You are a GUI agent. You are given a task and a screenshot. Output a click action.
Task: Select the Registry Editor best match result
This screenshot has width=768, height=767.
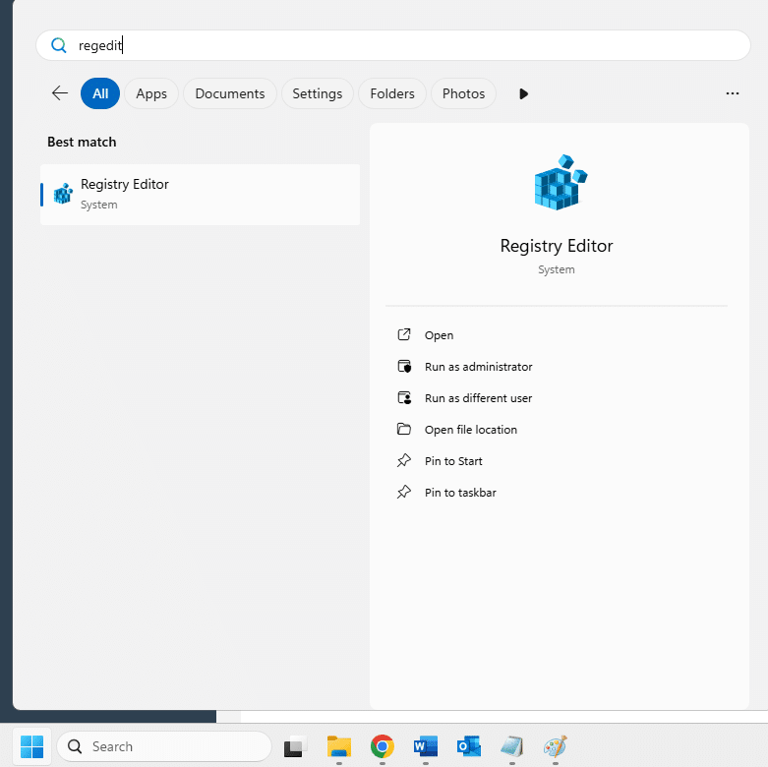[x=200, y=195]
